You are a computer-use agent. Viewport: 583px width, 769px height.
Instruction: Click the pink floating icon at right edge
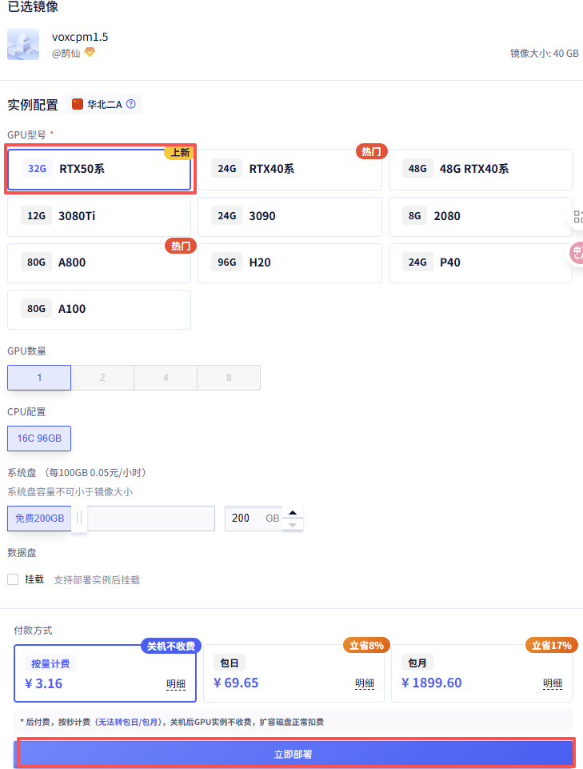577,254
